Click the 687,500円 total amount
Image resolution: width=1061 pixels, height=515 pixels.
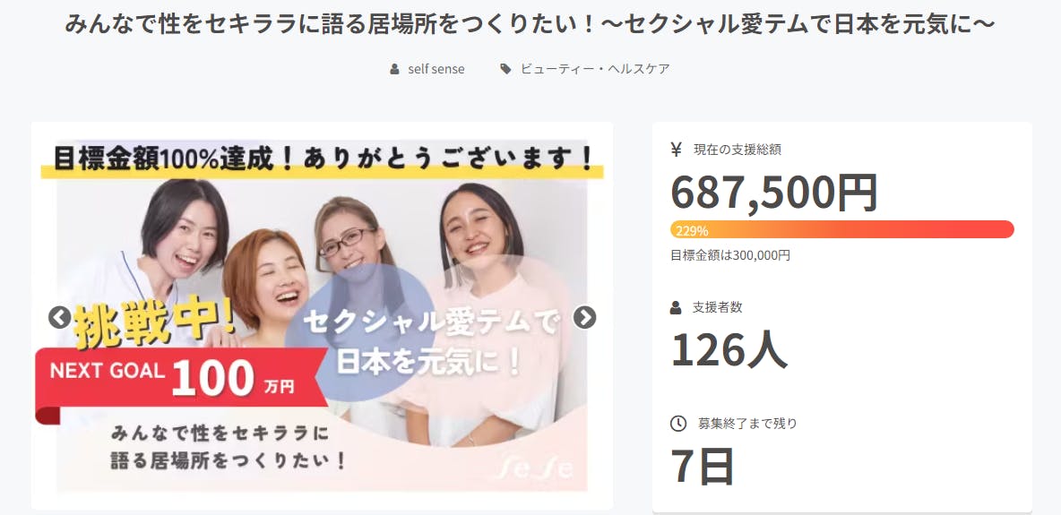coord(774,193)
